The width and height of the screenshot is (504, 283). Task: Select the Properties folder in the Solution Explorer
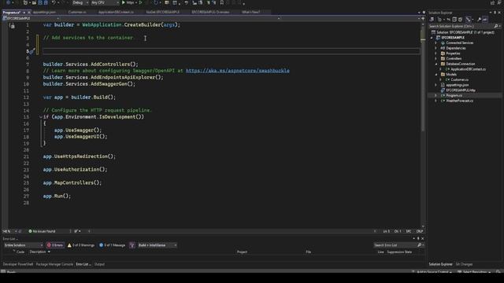(x=453, y=53)
